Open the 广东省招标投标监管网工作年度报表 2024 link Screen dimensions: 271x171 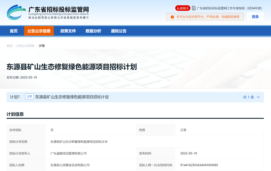pos(229,8)
